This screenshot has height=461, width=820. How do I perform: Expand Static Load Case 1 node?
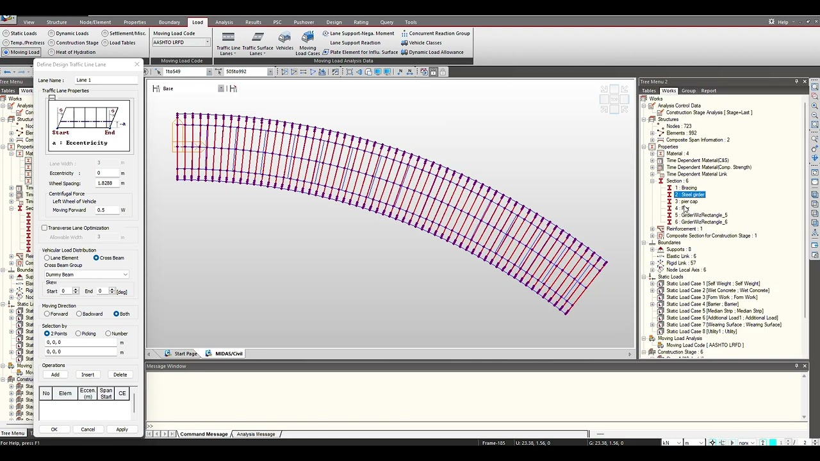[x=652, y=284]
